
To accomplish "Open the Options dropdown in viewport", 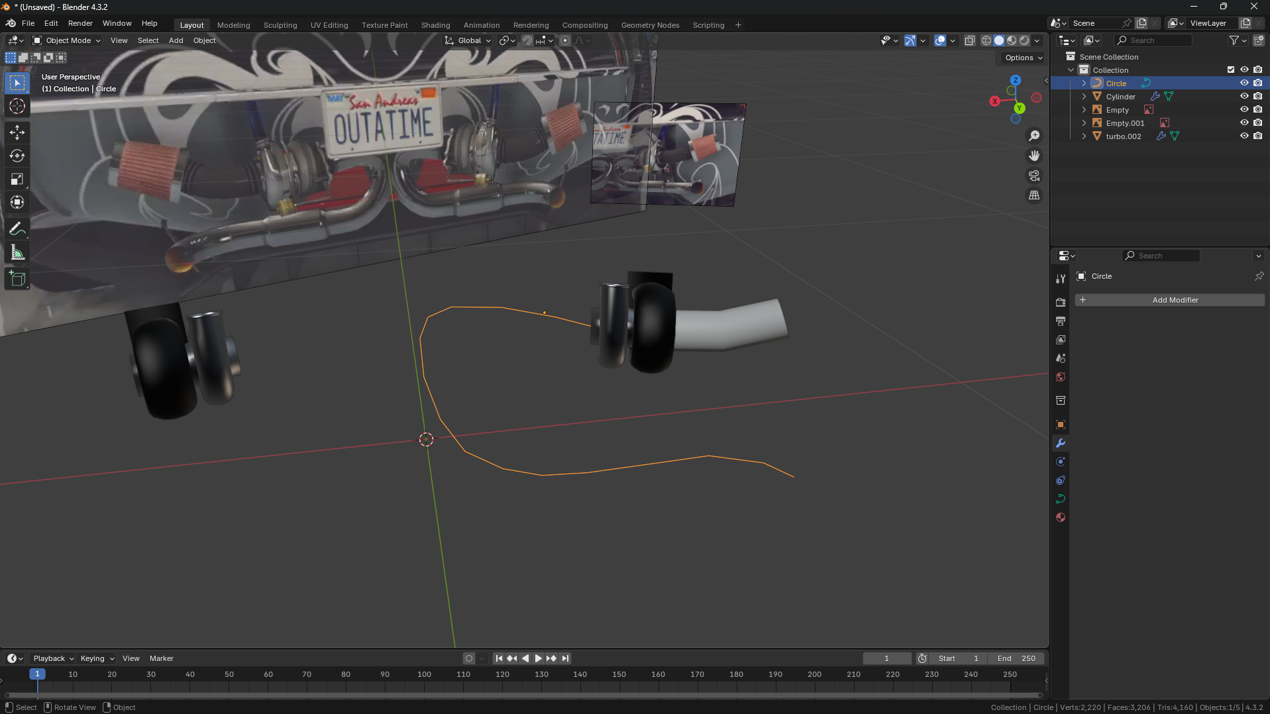I will click(1024, 58).
